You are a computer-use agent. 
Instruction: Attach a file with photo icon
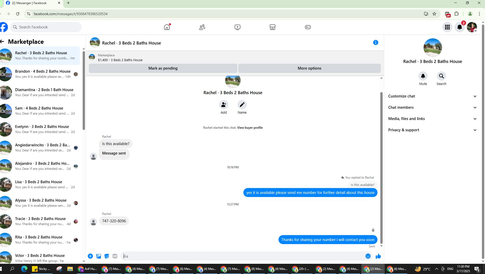pos(99,256)
